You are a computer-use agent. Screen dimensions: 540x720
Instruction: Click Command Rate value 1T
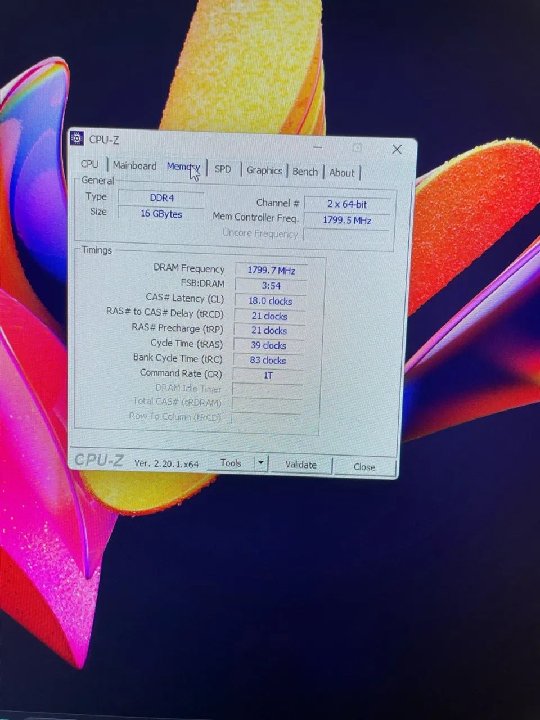268,375
